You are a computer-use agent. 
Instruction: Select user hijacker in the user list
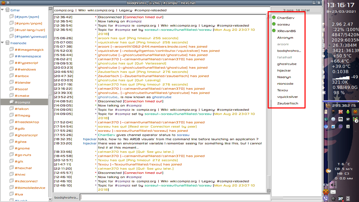(284, 70)
